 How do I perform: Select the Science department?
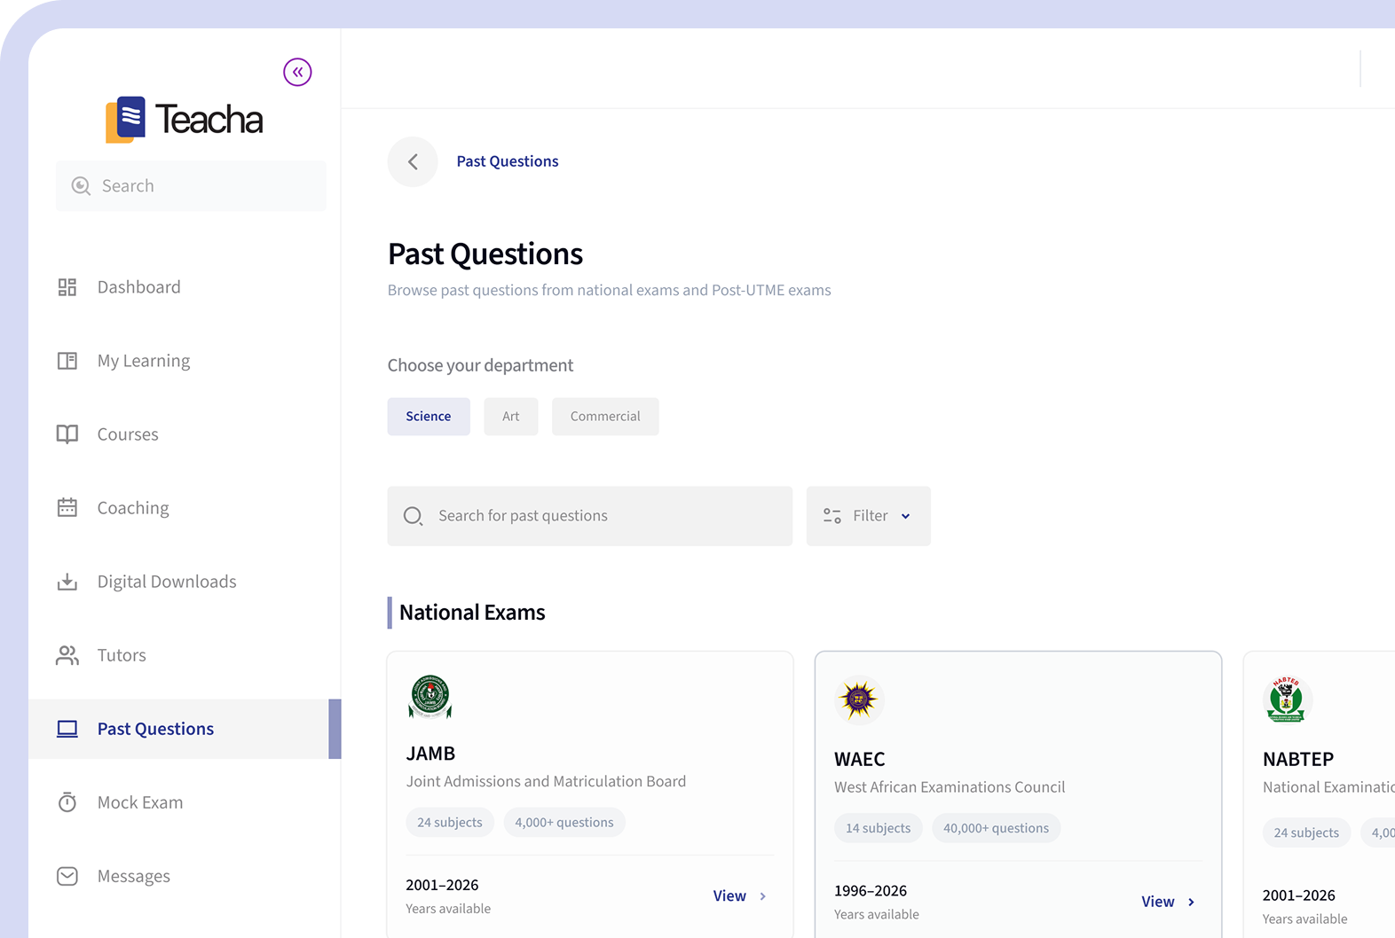tap(429, 417)
